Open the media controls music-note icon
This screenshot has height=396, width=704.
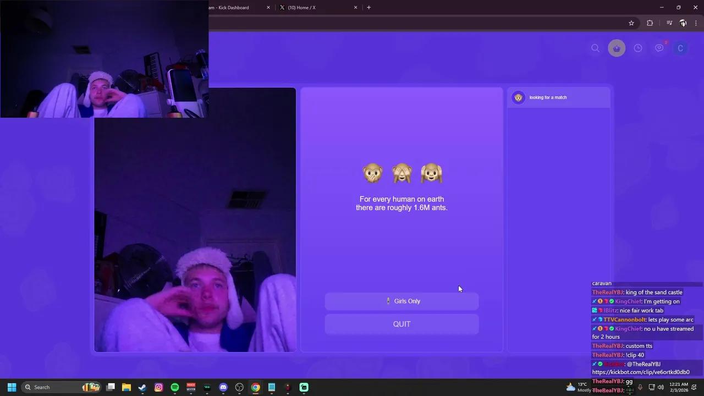[669, 23]
